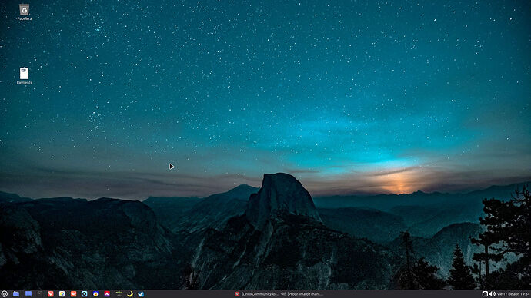Switch to Programa de mani... window
The height and width of the screenshot is (298, 531).
302,294
